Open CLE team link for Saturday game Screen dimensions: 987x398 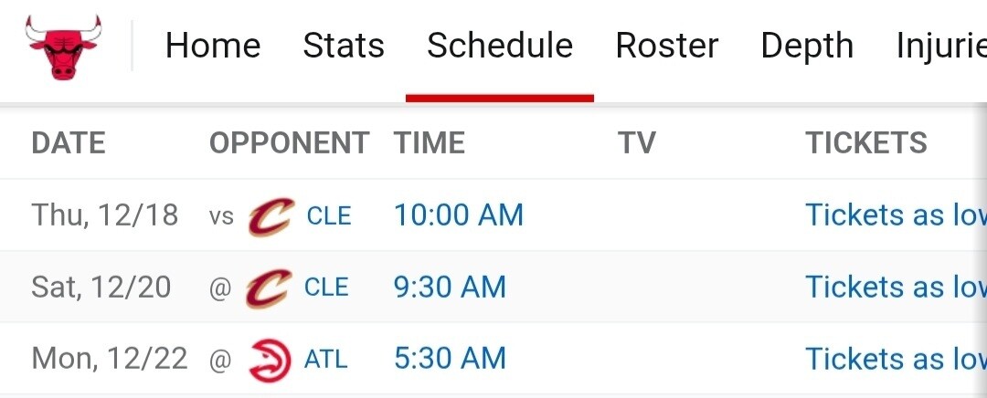326,288
